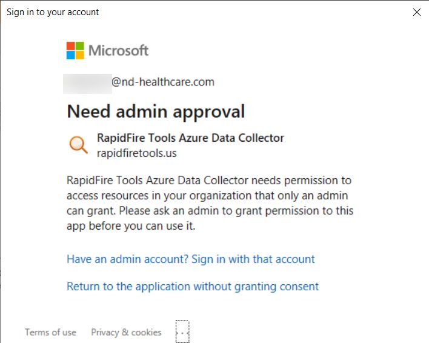The image size is (429, 343).
Task: Open the ellipsis more options button in footer
Action: click(x=182, y=331)
